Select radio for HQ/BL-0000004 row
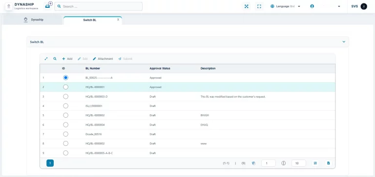Viewport: 375px width, 177px height. coord(65,124)
